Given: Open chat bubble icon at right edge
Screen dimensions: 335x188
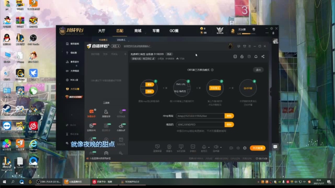Looking at the screenshot, I should pos(275,147).
